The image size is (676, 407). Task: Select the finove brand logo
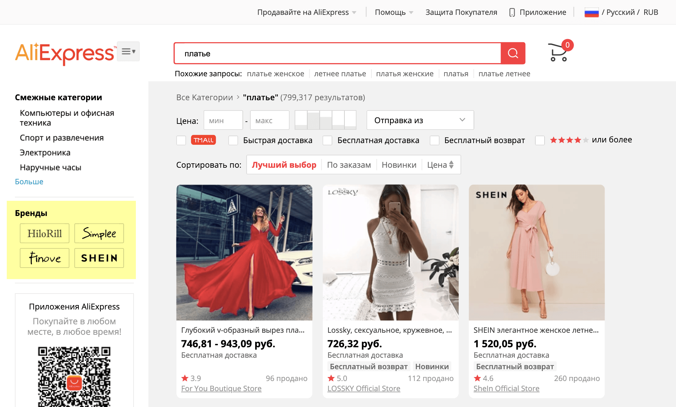(45, 258)
